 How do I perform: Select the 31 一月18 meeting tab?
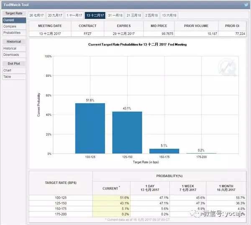coord(115,16)
